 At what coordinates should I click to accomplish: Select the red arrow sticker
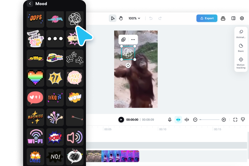tap(75, 117)
